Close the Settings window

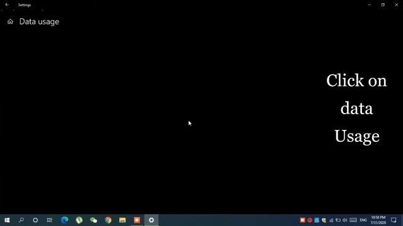pyautogui.click(x=396, y=4)
